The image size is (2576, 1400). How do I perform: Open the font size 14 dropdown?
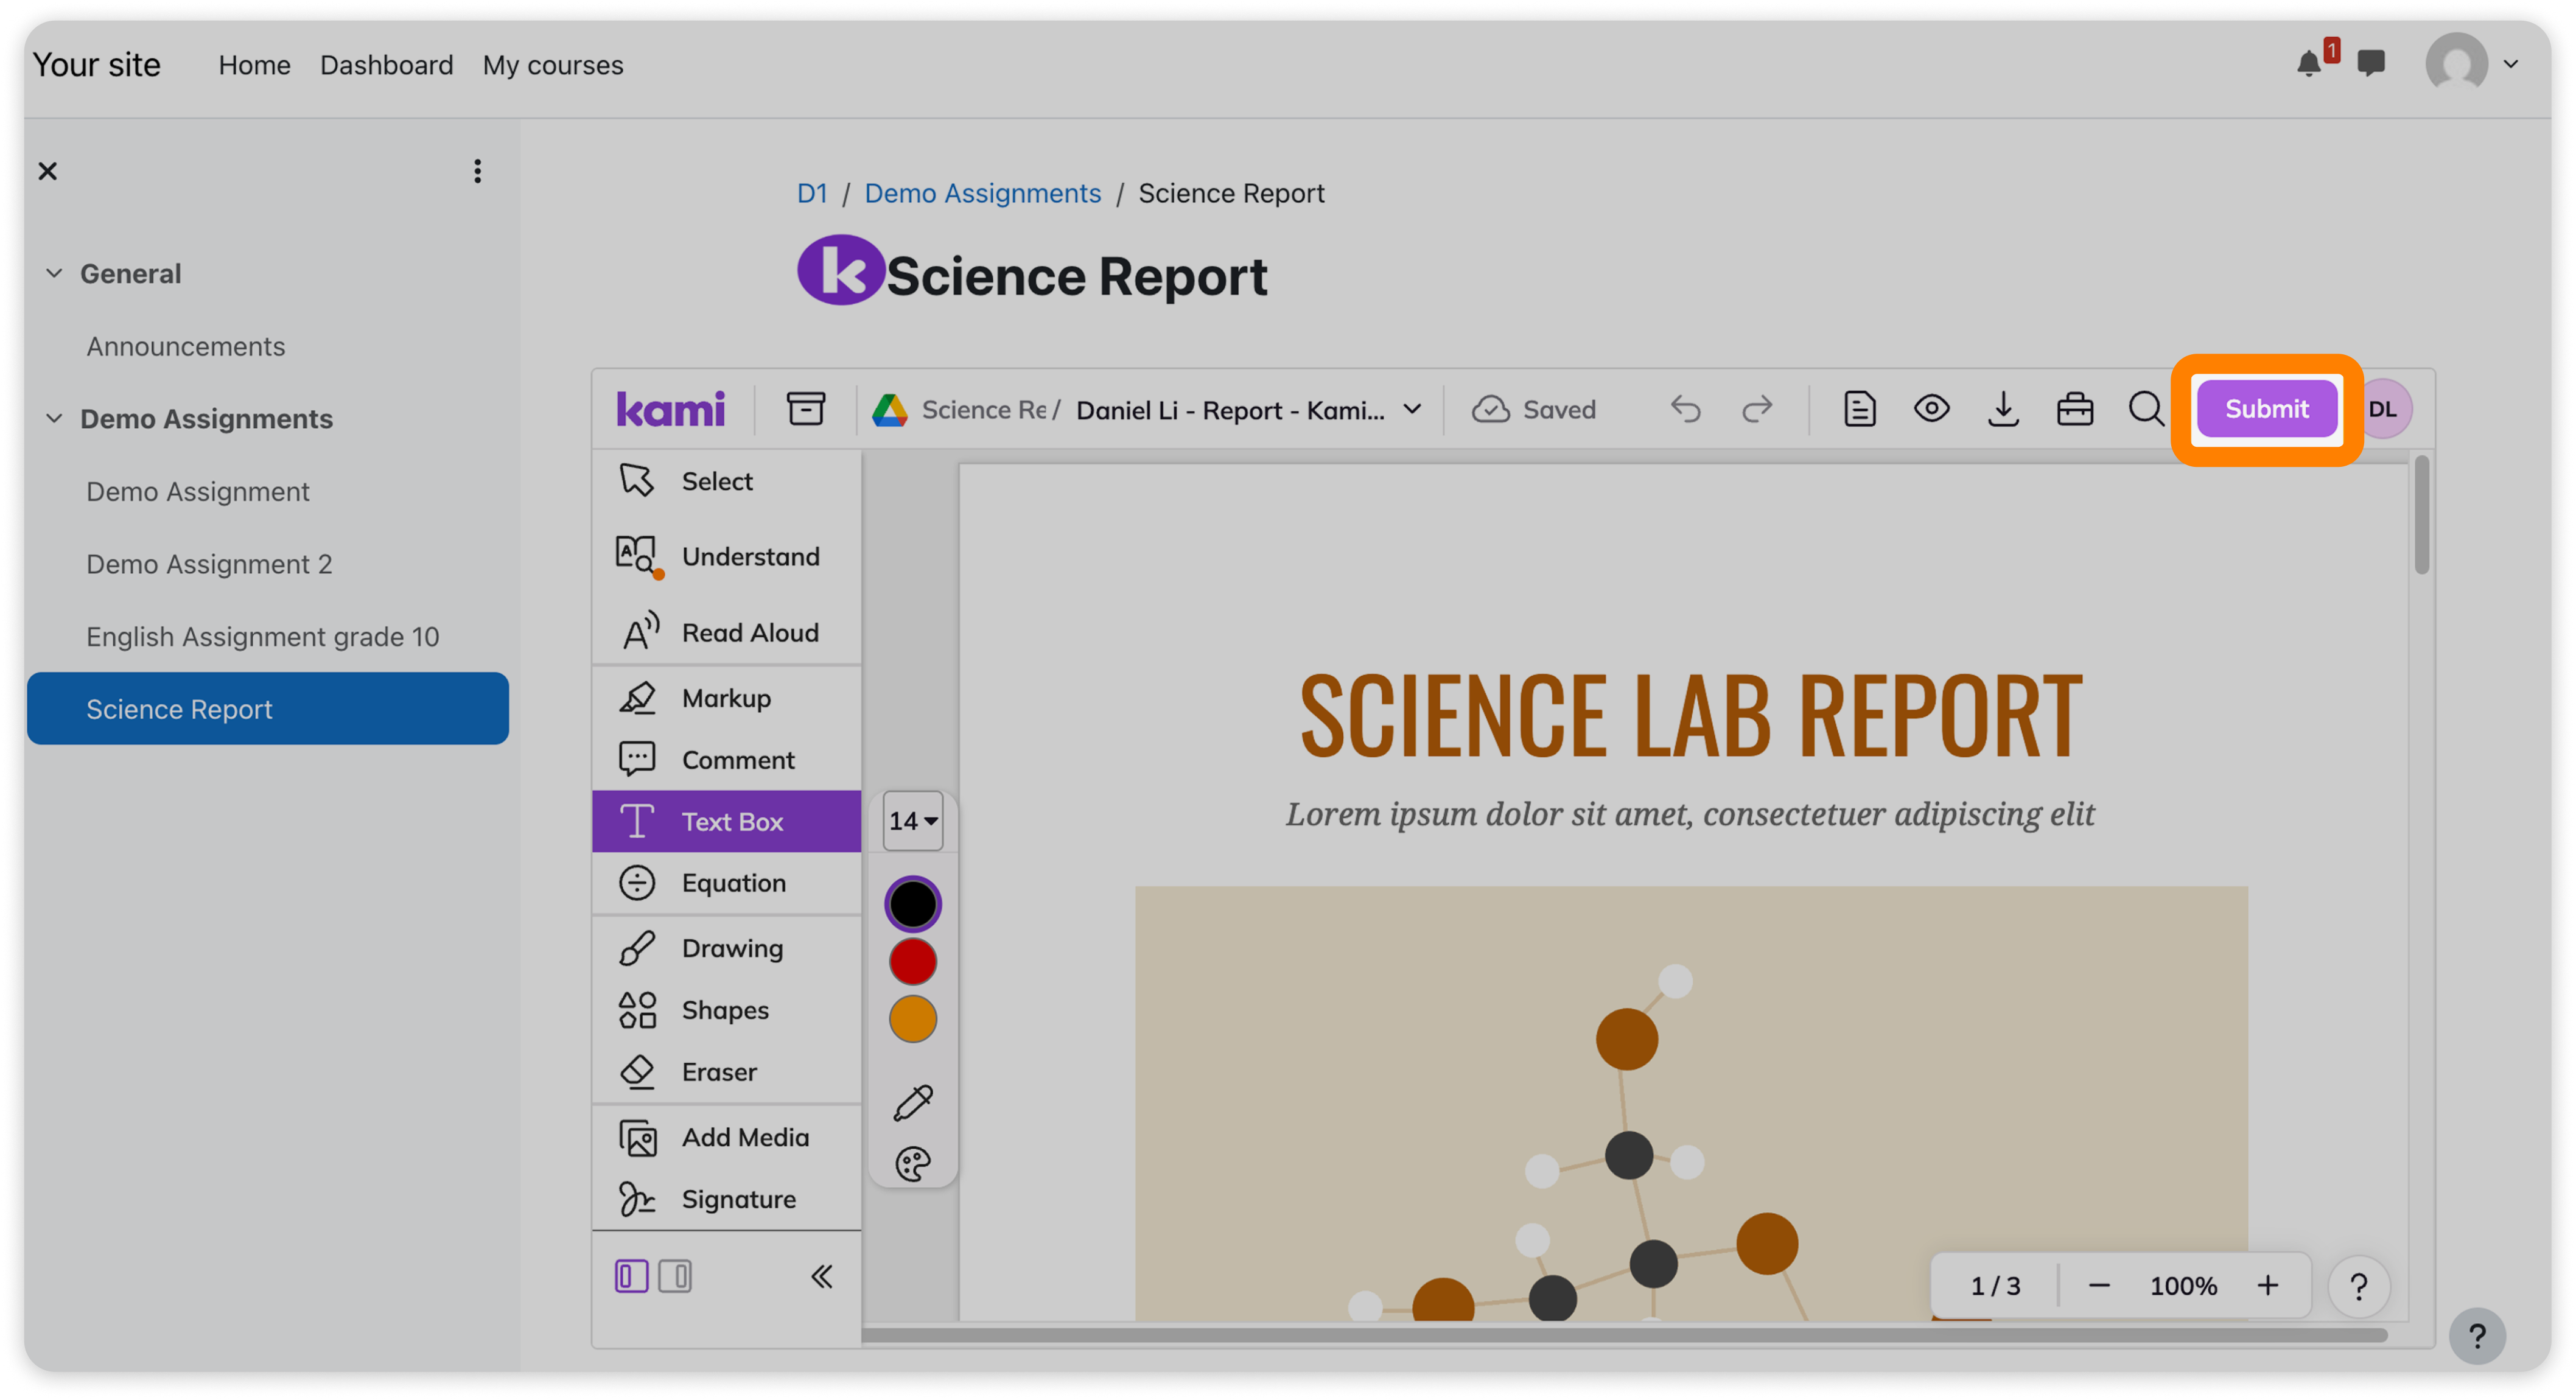click(912, 820)
